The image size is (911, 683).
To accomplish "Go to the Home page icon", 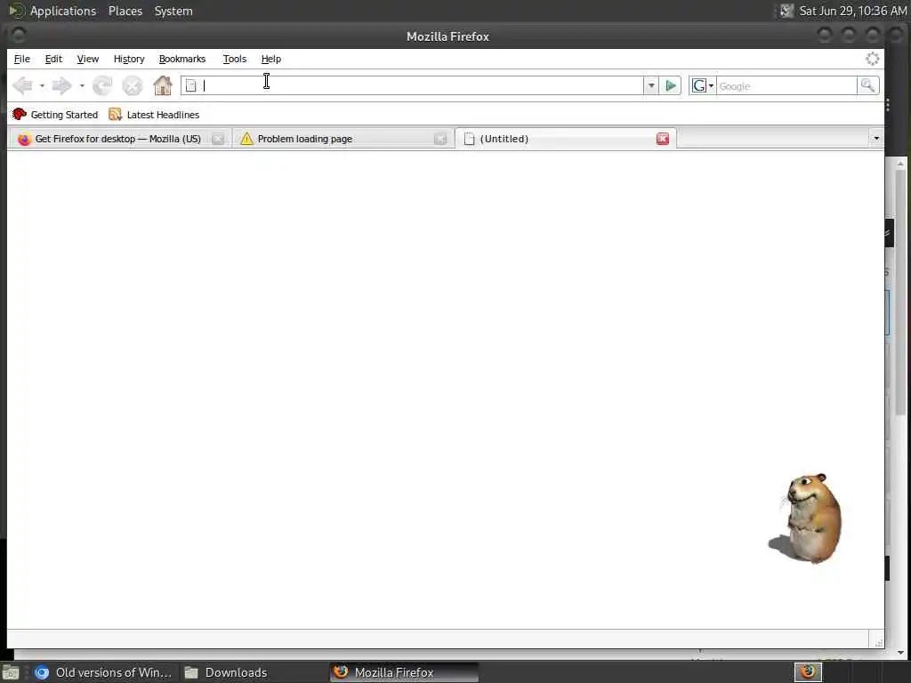I will (x=163, y=86).
